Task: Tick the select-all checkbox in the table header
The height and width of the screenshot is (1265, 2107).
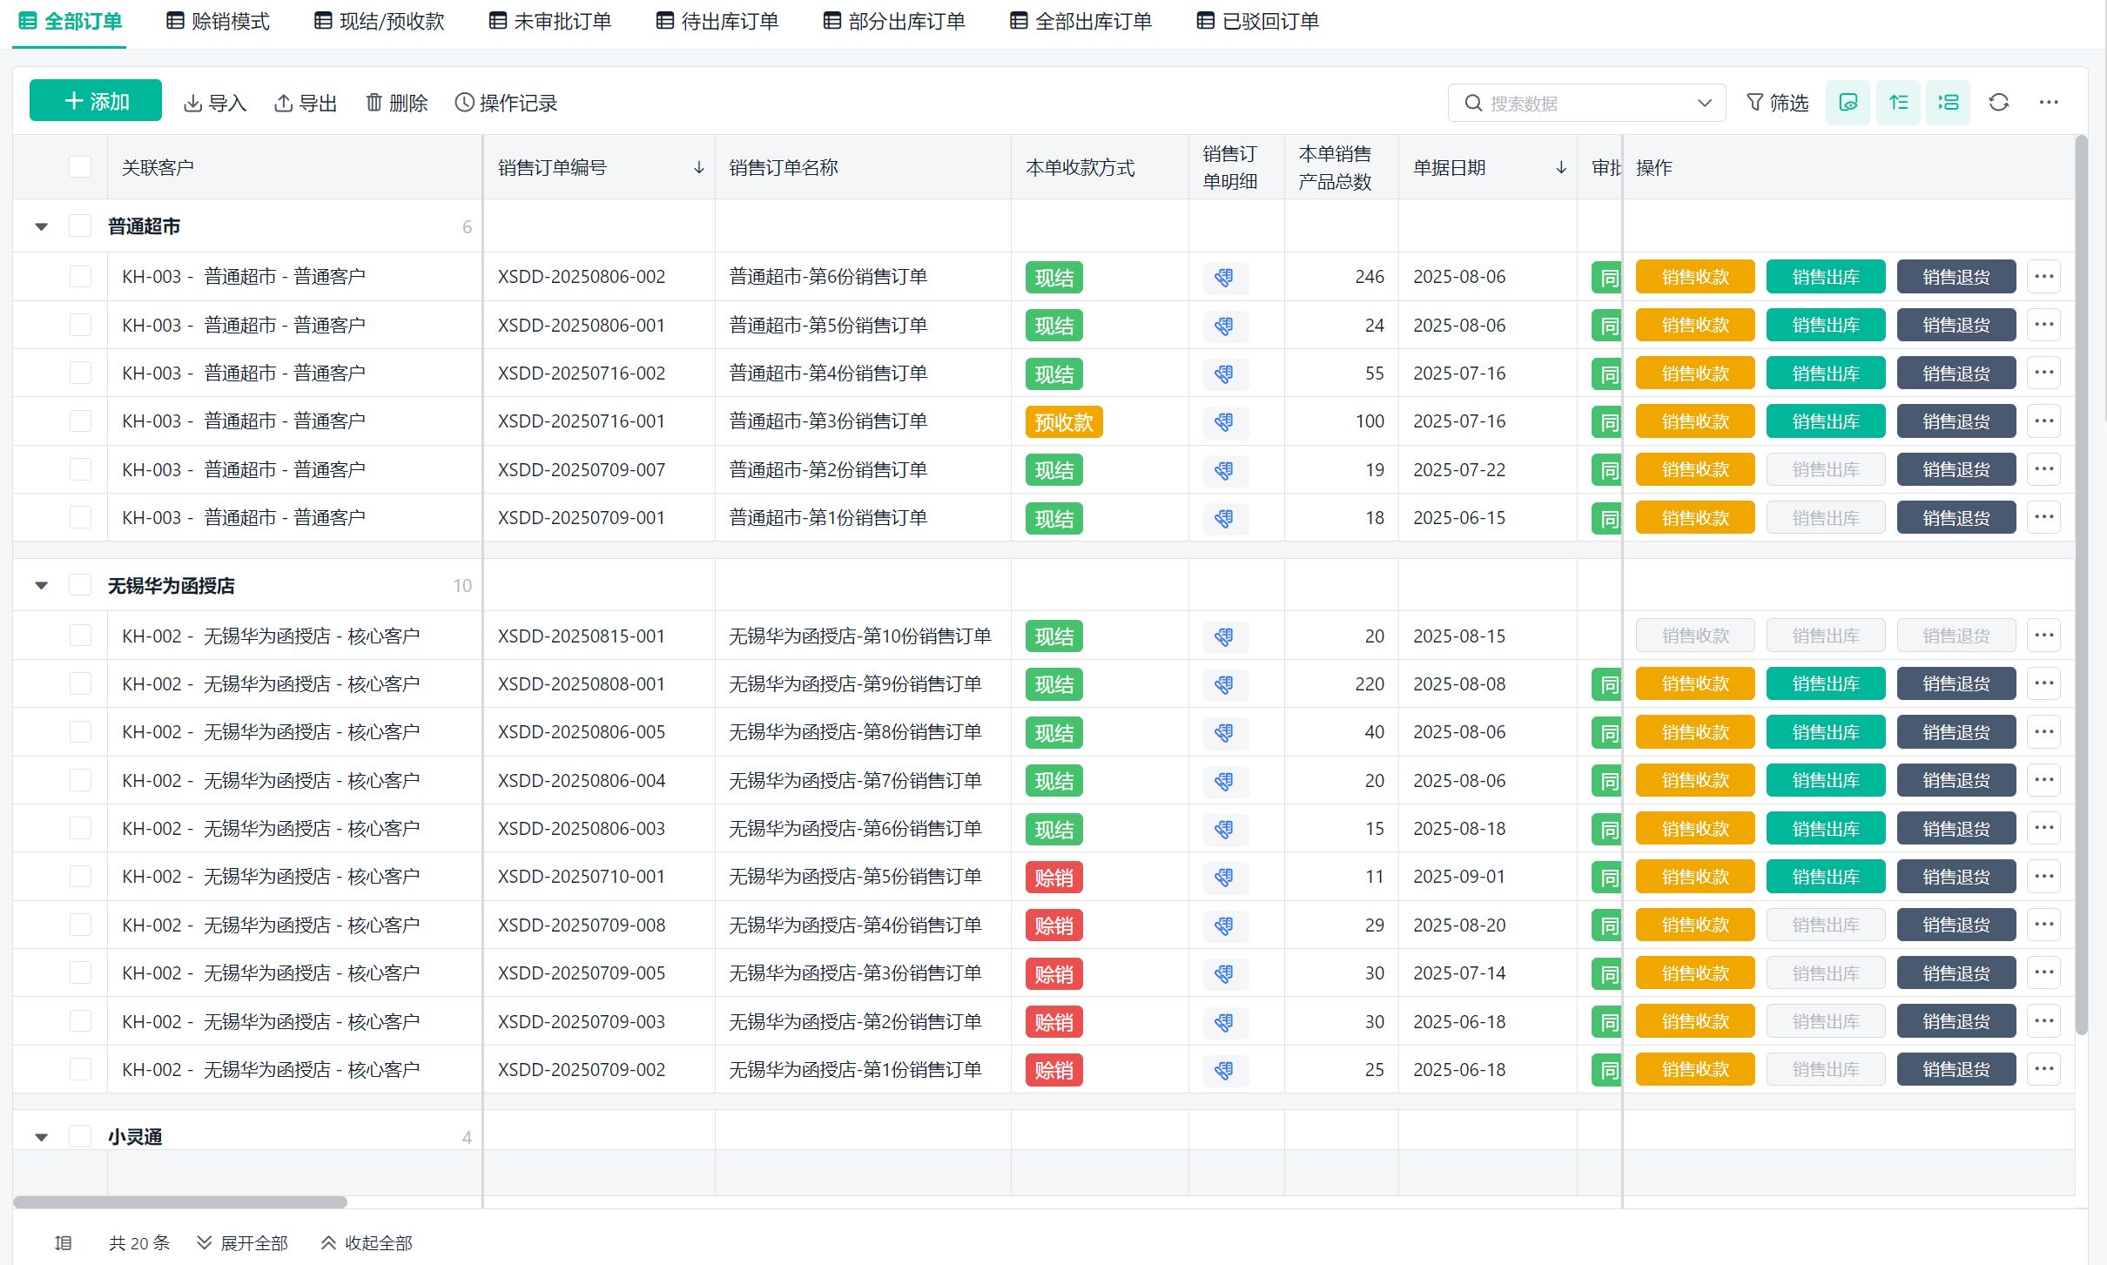Action: click(80, 167)
